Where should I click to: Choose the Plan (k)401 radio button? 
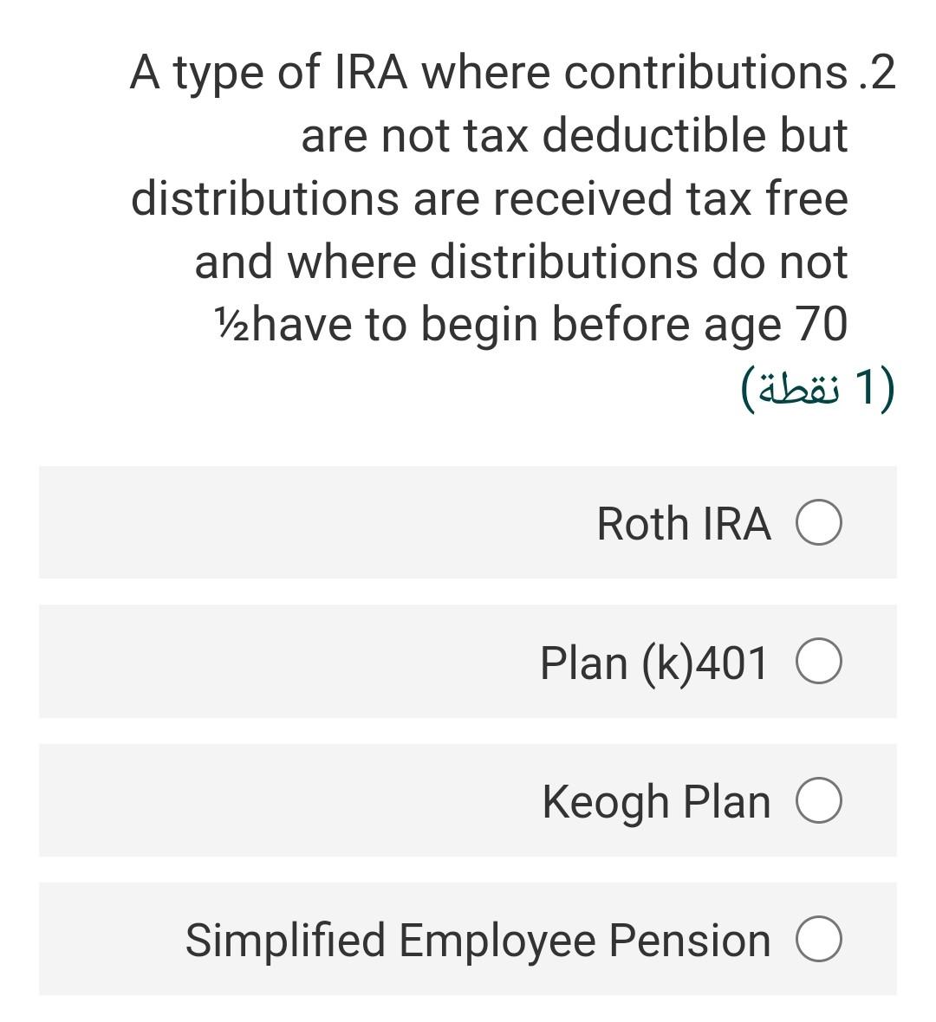click(x=819, y=663)
